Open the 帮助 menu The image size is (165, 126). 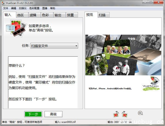pos(53,8)
